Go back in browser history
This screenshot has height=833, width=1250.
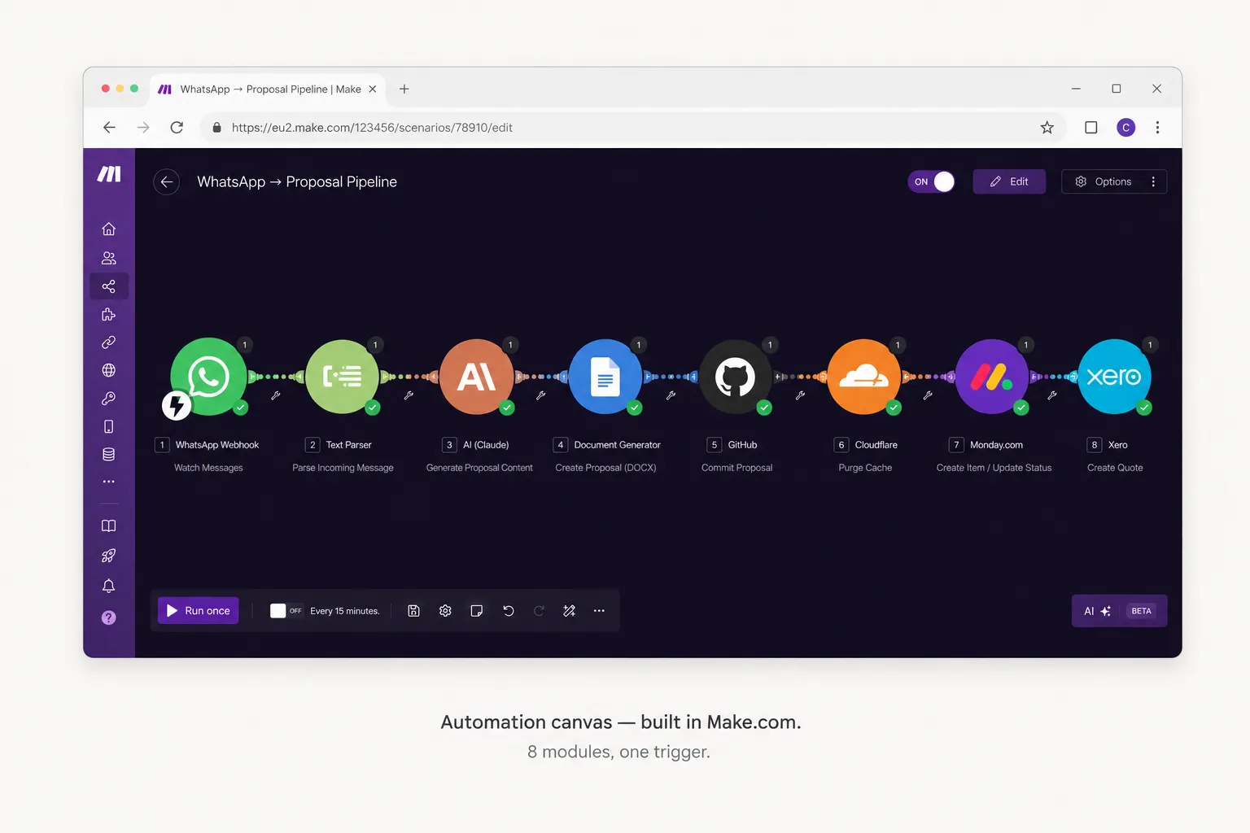click(x=109, y=128)
